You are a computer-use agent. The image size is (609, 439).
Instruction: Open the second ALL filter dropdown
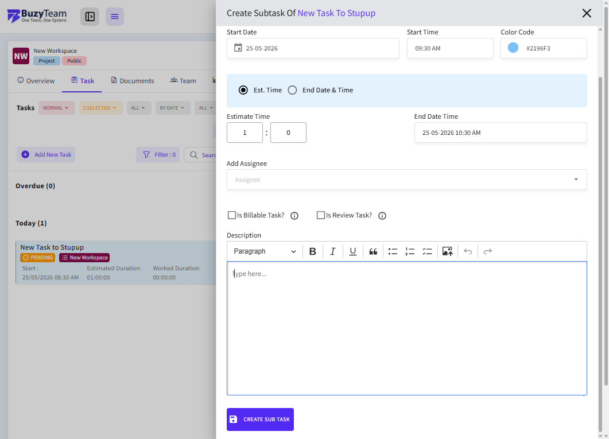coord(205,108)
